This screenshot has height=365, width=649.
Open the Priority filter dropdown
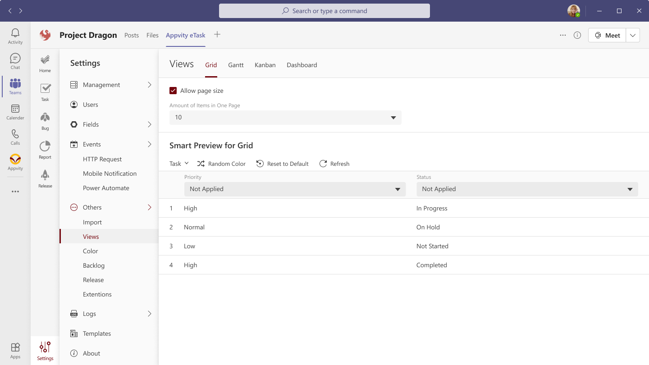(x=295, y=189)
